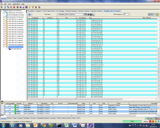
Task: Click the leftmost device icon in main toolbar
Action: [x=2, y=7]
